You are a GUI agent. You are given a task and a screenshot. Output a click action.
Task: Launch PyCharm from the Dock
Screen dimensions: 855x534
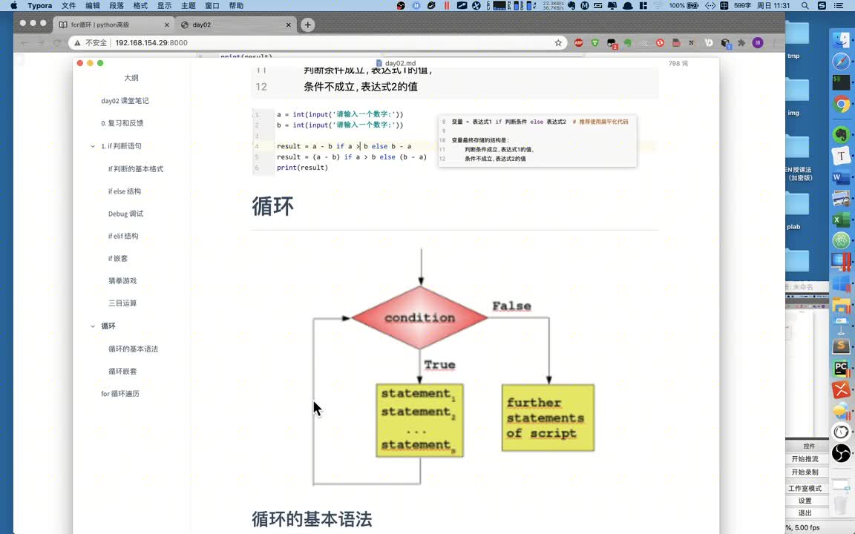842,369
